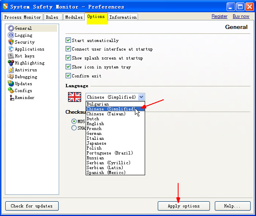Image resolution: width=256 pixels, height=216 pixels.
Task: Follow the Buy now link
Action: pyautogui.click(x=241, y=16)
